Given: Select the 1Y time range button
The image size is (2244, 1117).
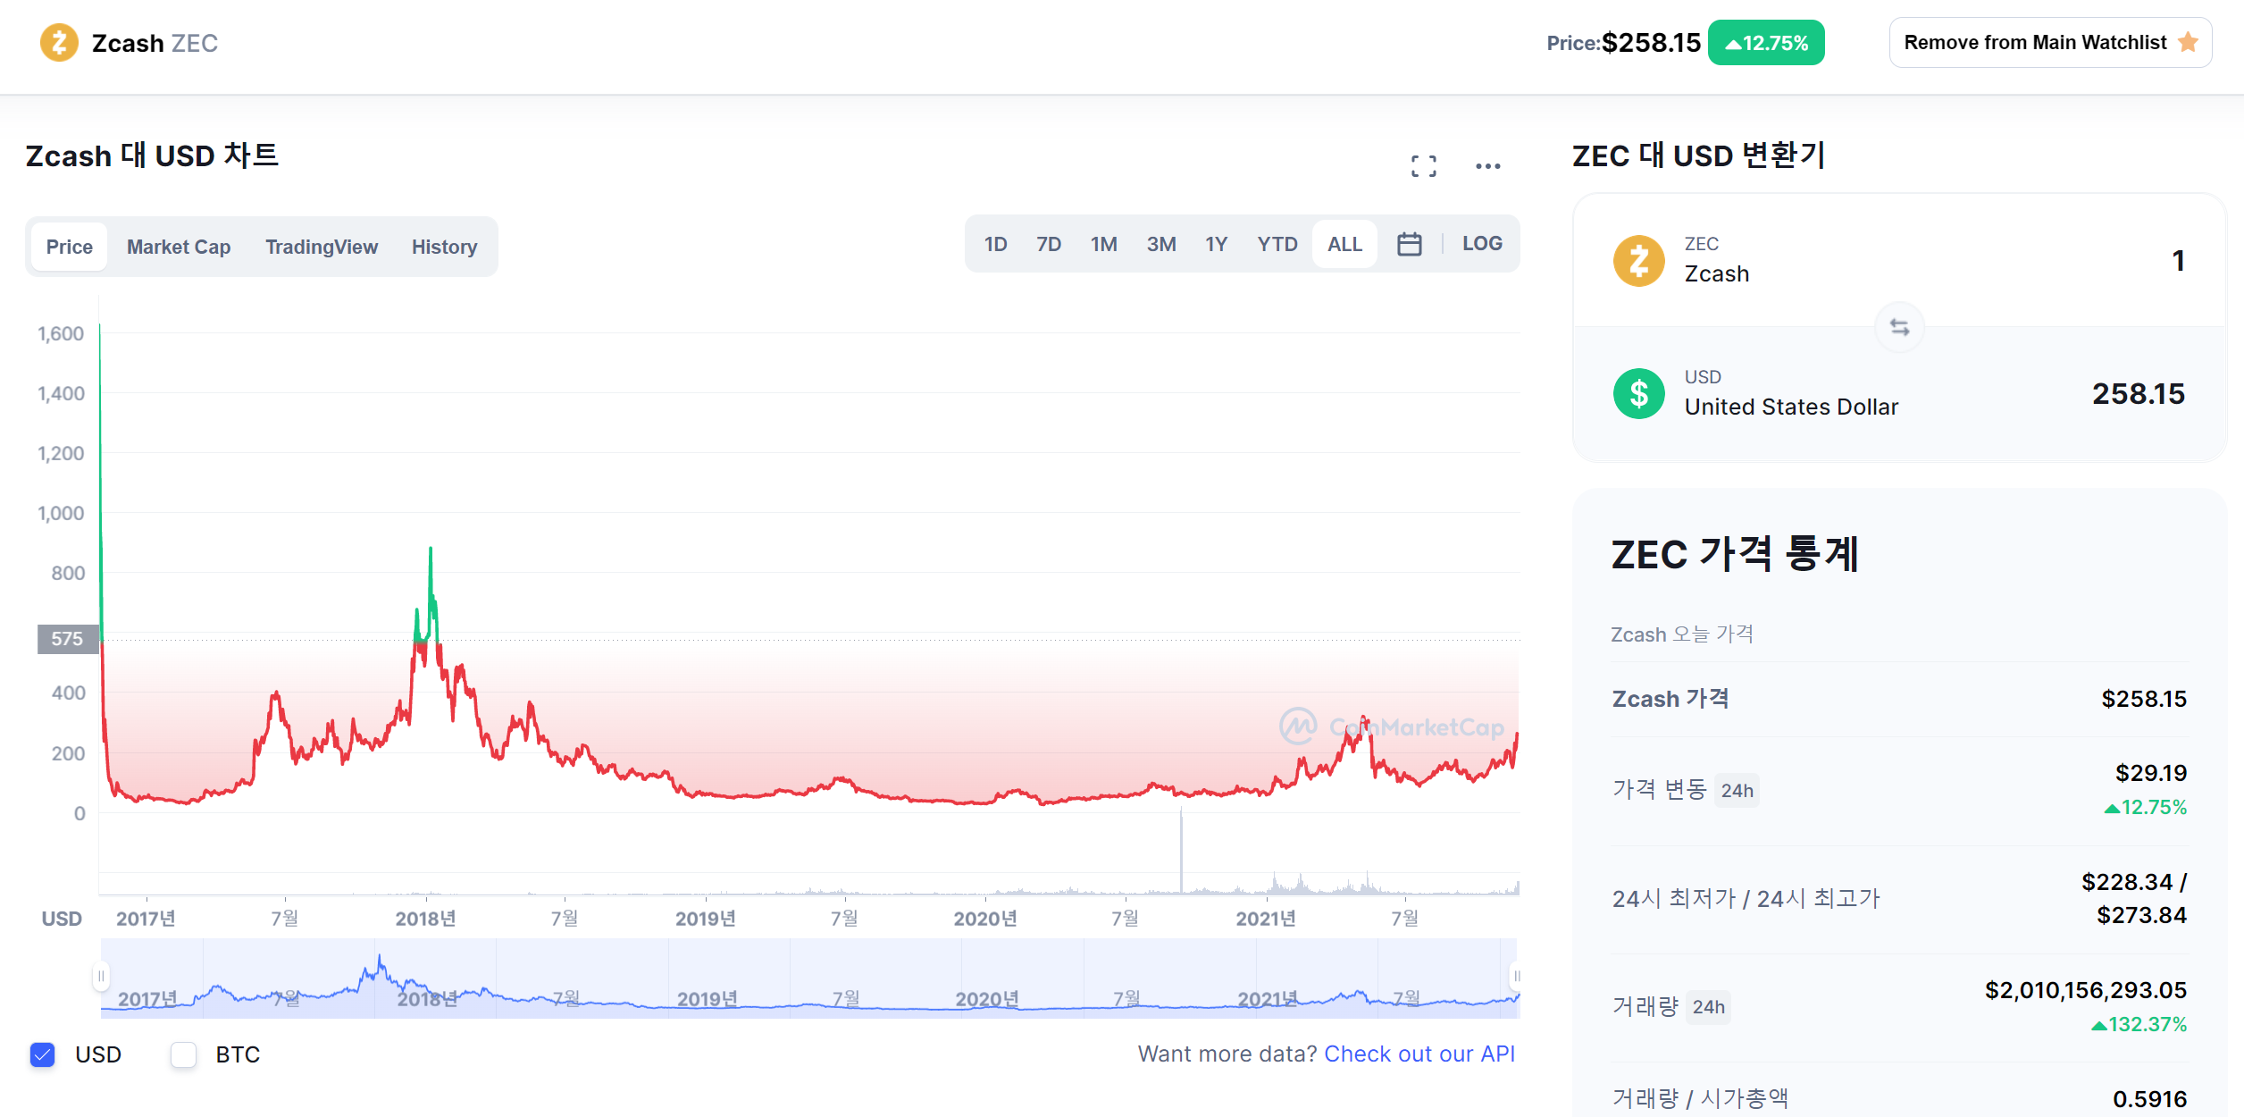Looking at the screenshot, I should (1216, 244).
